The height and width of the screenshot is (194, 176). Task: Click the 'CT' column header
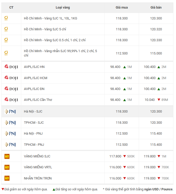(x=11, y=8)
